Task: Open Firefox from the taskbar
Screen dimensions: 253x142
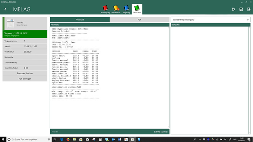Action: (68, 139)
